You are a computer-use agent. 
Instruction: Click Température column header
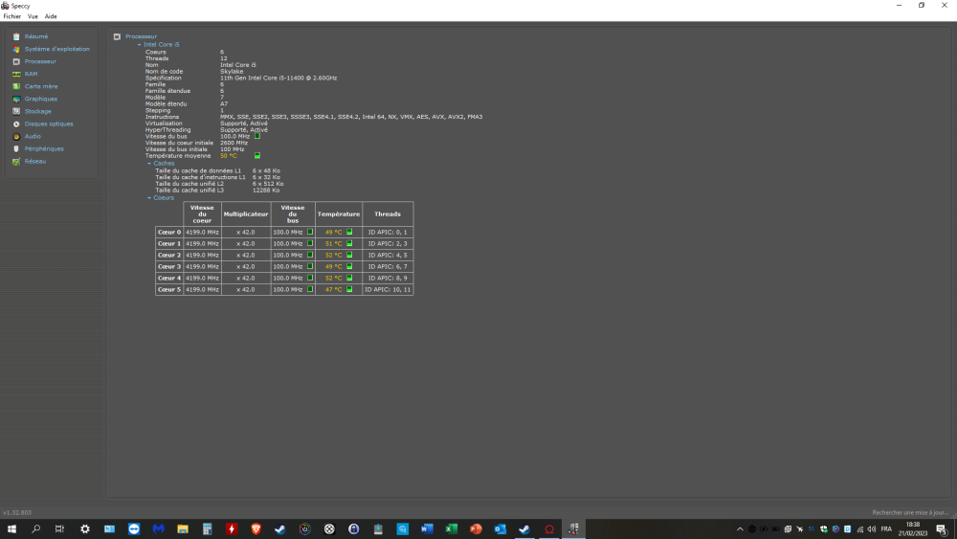click(339, 214)
